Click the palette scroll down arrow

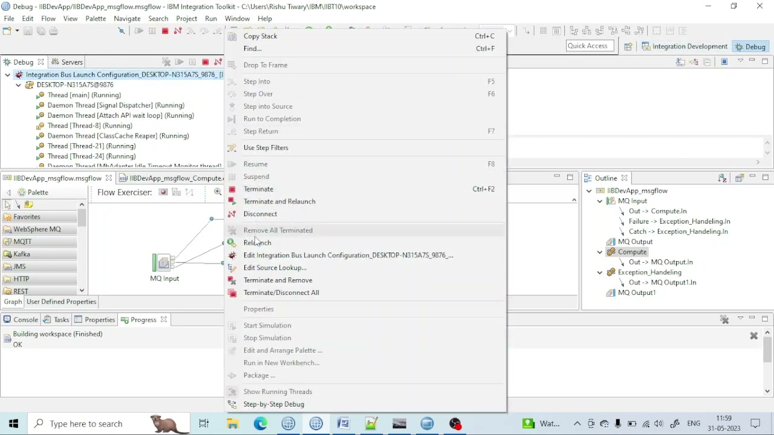pyautogui.click(x=82, y=291)
